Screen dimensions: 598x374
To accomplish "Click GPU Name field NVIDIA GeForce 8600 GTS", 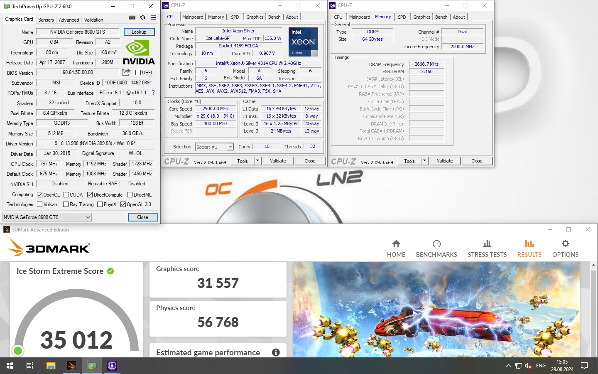I will coord(78,32).
